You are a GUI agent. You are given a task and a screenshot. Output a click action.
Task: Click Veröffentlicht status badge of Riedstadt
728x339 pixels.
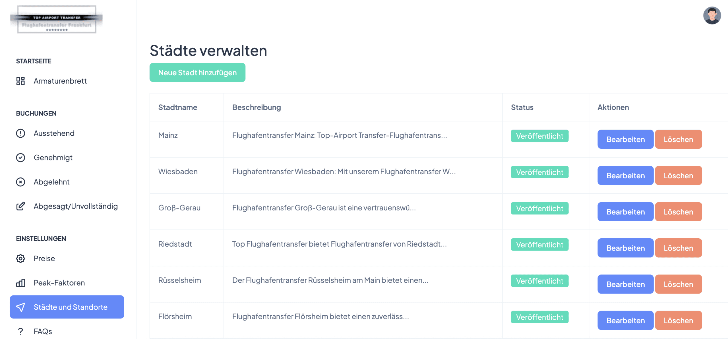click(539, 245)
